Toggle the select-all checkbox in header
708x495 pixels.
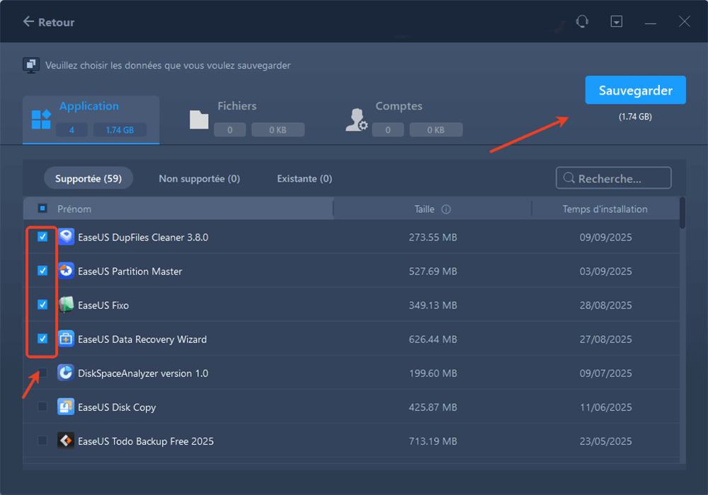coord(42,209)
